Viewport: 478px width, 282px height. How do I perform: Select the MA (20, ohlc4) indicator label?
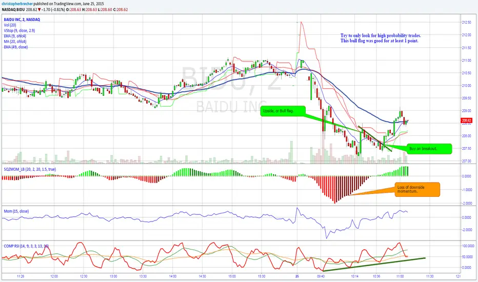pos(15,42)
